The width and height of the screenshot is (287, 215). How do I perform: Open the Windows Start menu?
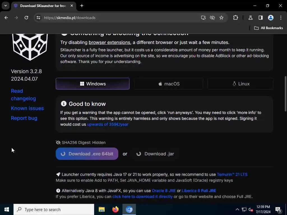pos(7,209)
